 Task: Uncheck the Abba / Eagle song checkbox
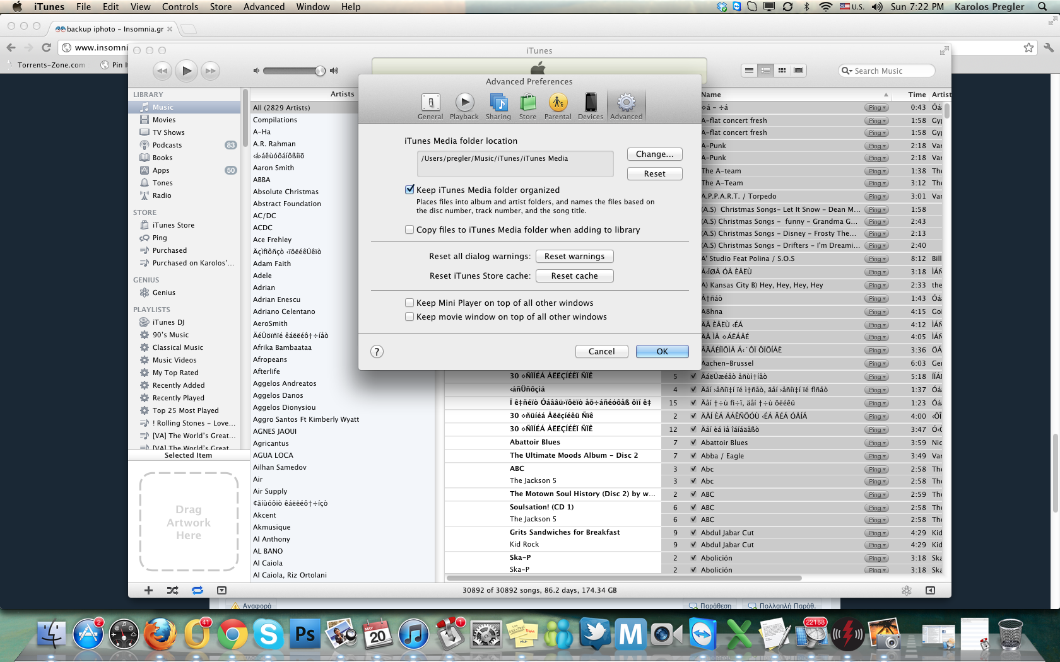point(693,456)
